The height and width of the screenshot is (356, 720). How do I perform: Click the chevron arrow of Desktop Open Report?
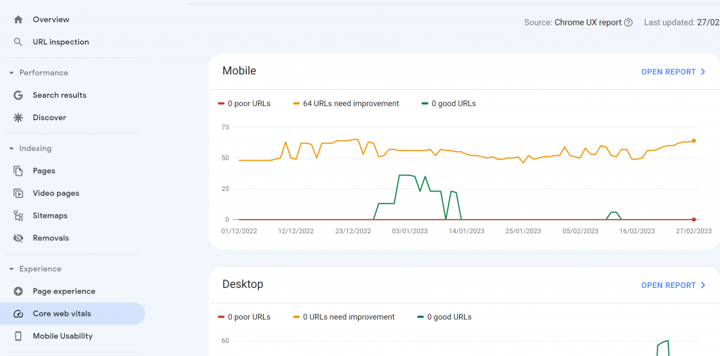click(703, 285)
